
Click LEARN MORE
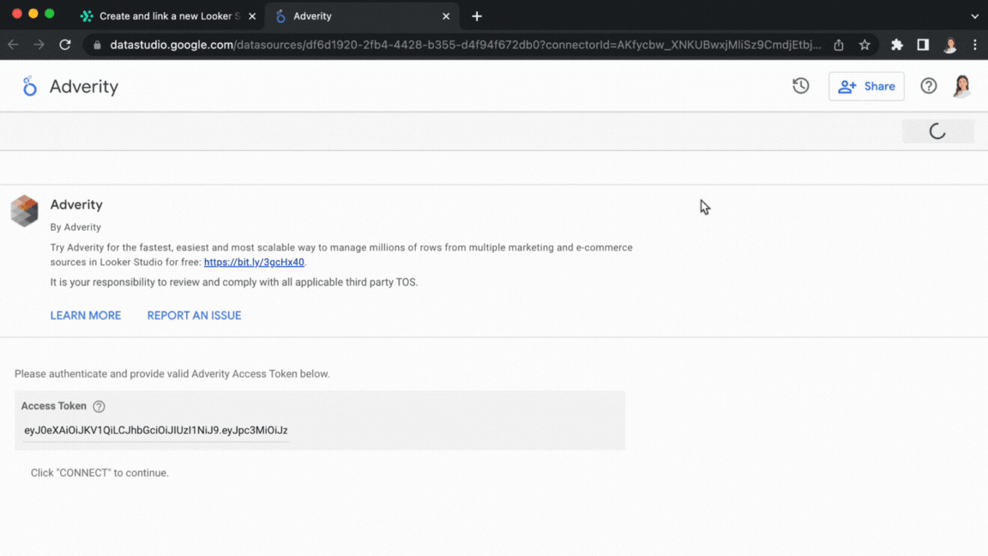[x=86, y=315]
